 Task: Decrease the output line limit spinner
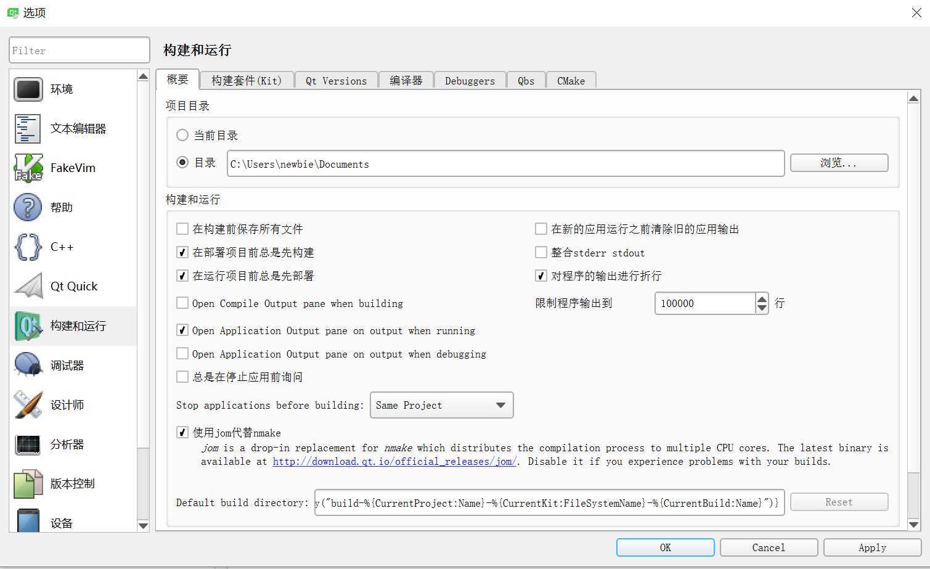point(762,308)
